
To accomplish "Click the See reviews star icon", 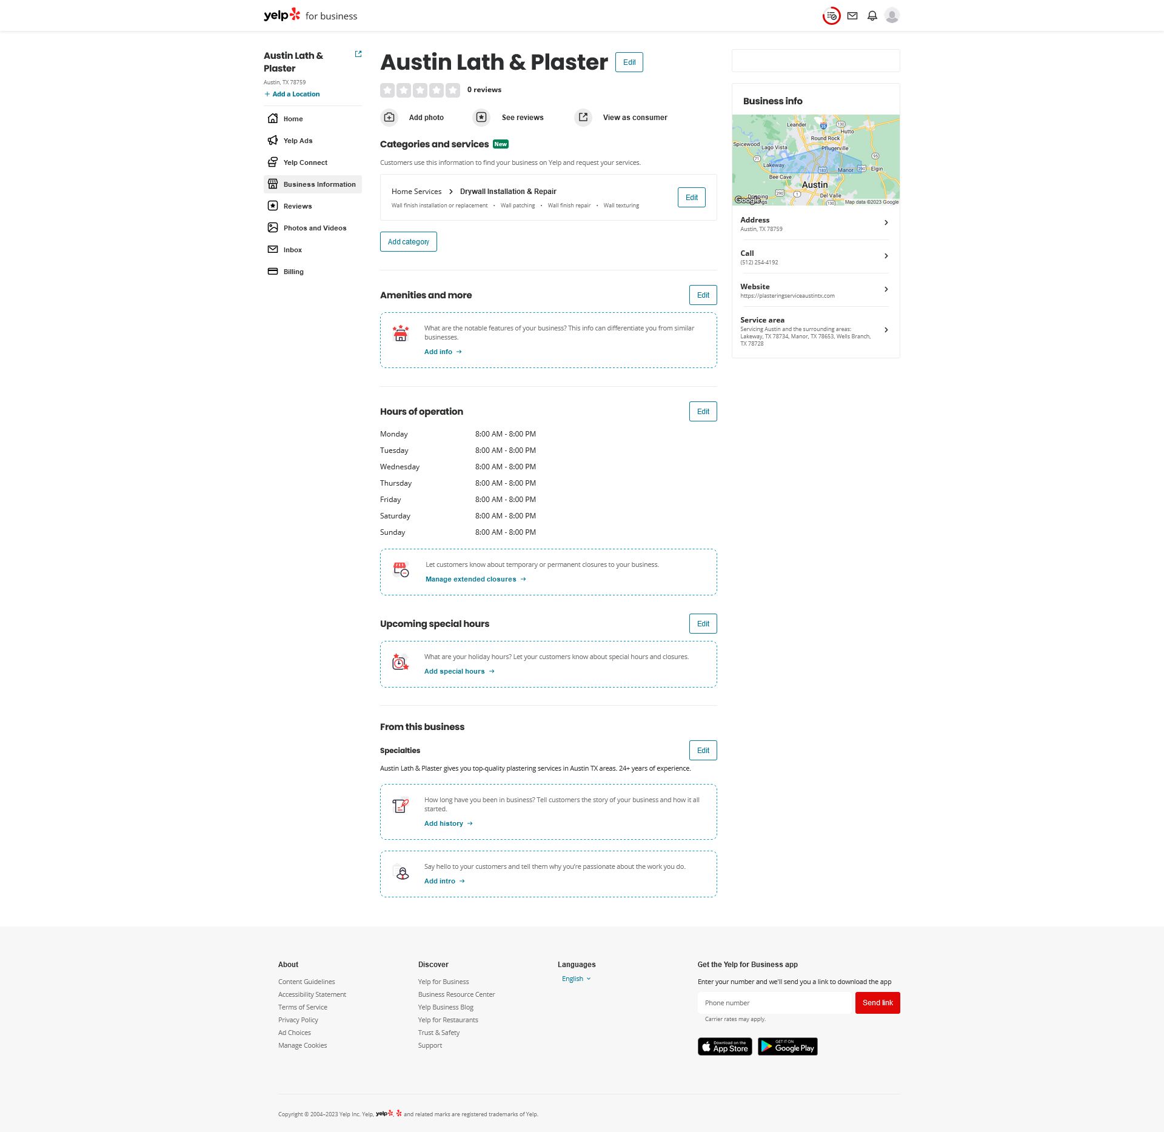I will click(481, 117).
